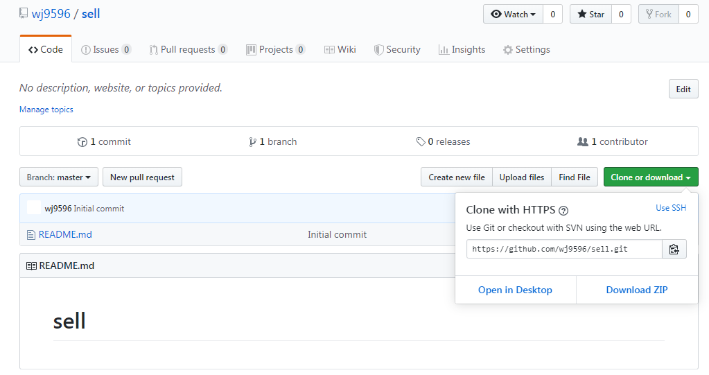Open the Projects tab
The height and width of the screenshot is (375, 709).
click(x=275, y=49)
